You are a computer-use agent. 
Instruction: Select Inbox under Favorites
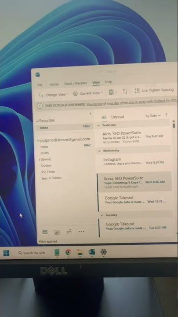click(x=64, y=127)
